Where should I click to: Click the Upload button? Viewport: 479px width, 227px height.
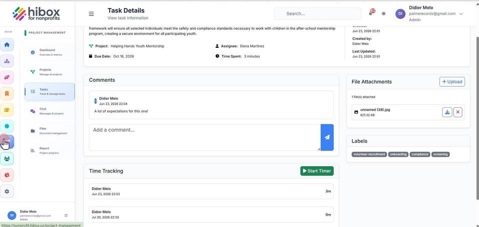point(452,82)
